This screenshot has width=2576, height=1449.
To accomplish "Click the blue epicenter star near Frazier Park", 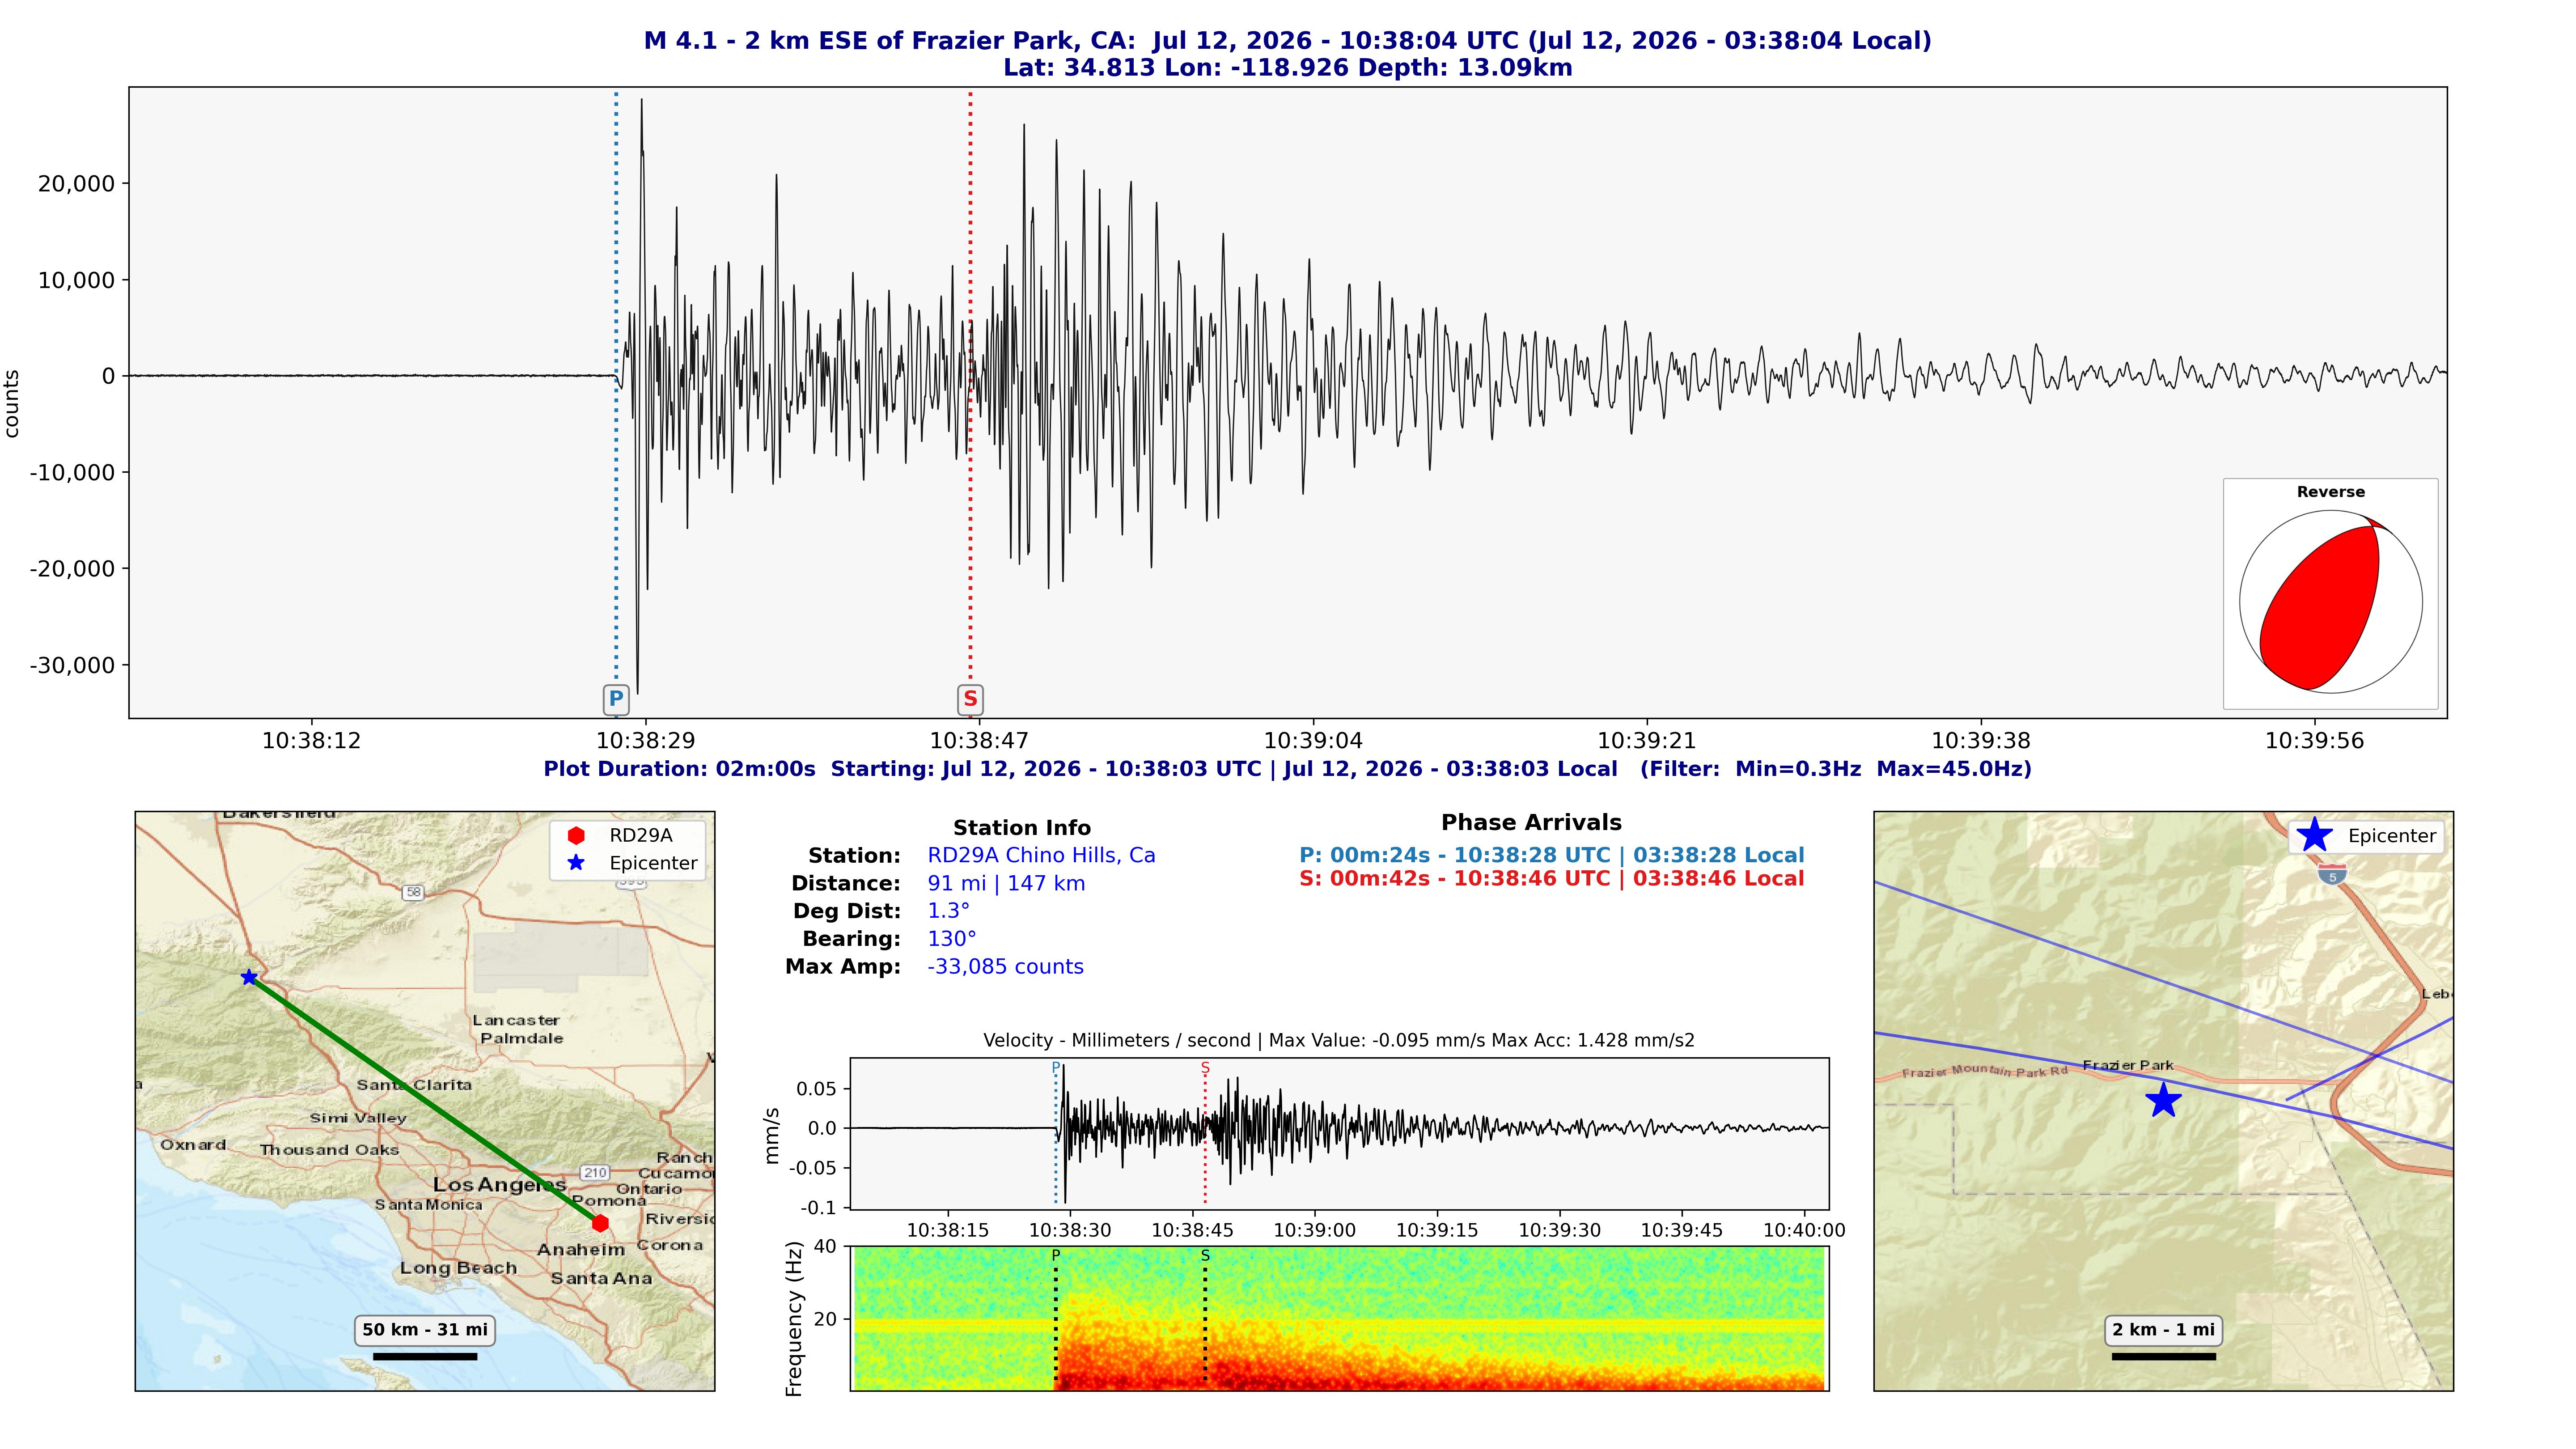I will [2163, 1100].
